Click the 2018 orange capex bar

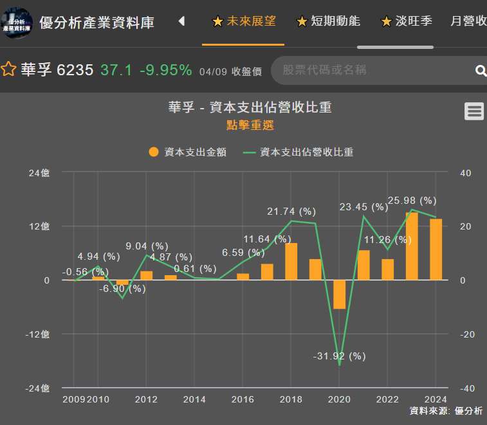pos(291,262)
